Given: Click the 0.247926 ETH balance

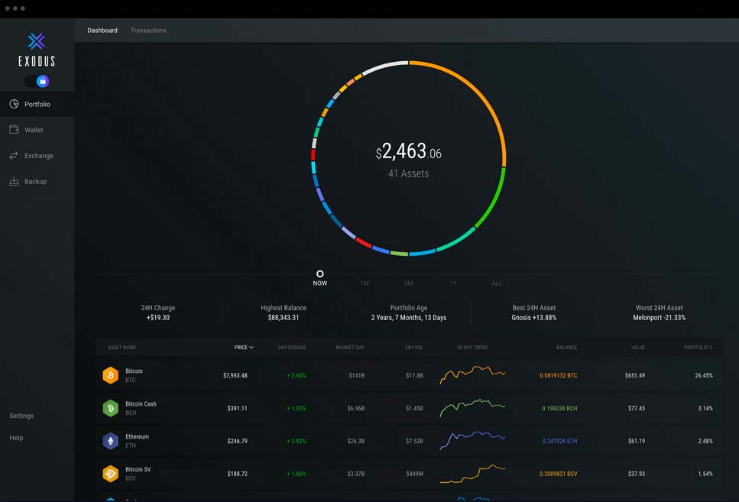Looking at the screenshot, I should 559,441.
